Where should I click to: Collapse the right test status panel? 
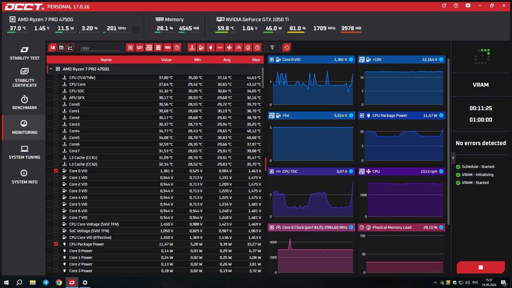point(453,158)
